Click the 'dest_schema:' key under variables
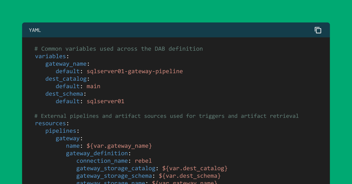The width and height of the screenshot is (352, 184). pos(66,94)
